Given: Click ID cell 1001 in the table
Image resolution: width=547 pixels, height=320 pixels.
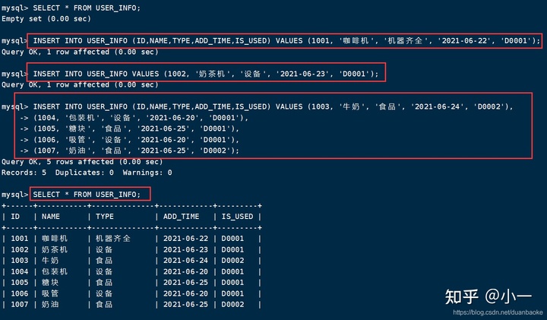Looking at the screenshot, I should tap(20, 239).
